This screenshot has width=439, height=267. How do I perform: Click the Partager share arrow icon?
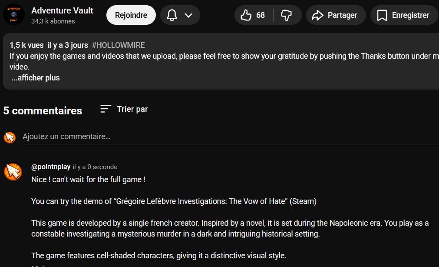318,15
